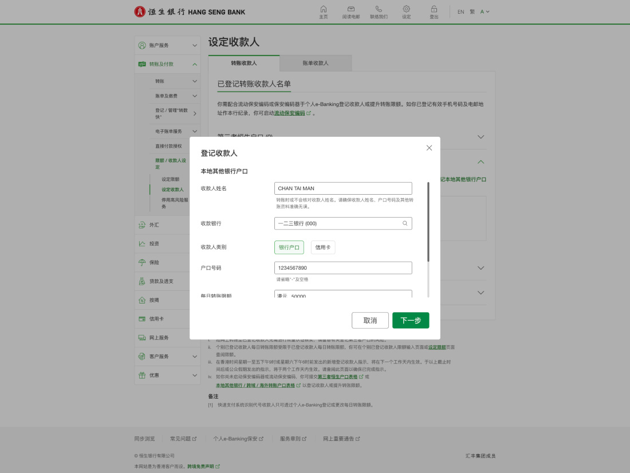
Task: Switch to 账单收款人 tab
Action: (316, 63)
